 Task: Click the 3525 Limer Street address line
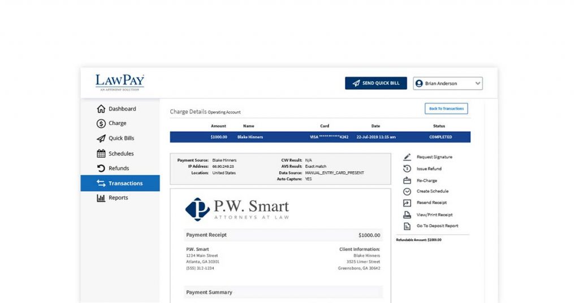(x=364, y=262)
